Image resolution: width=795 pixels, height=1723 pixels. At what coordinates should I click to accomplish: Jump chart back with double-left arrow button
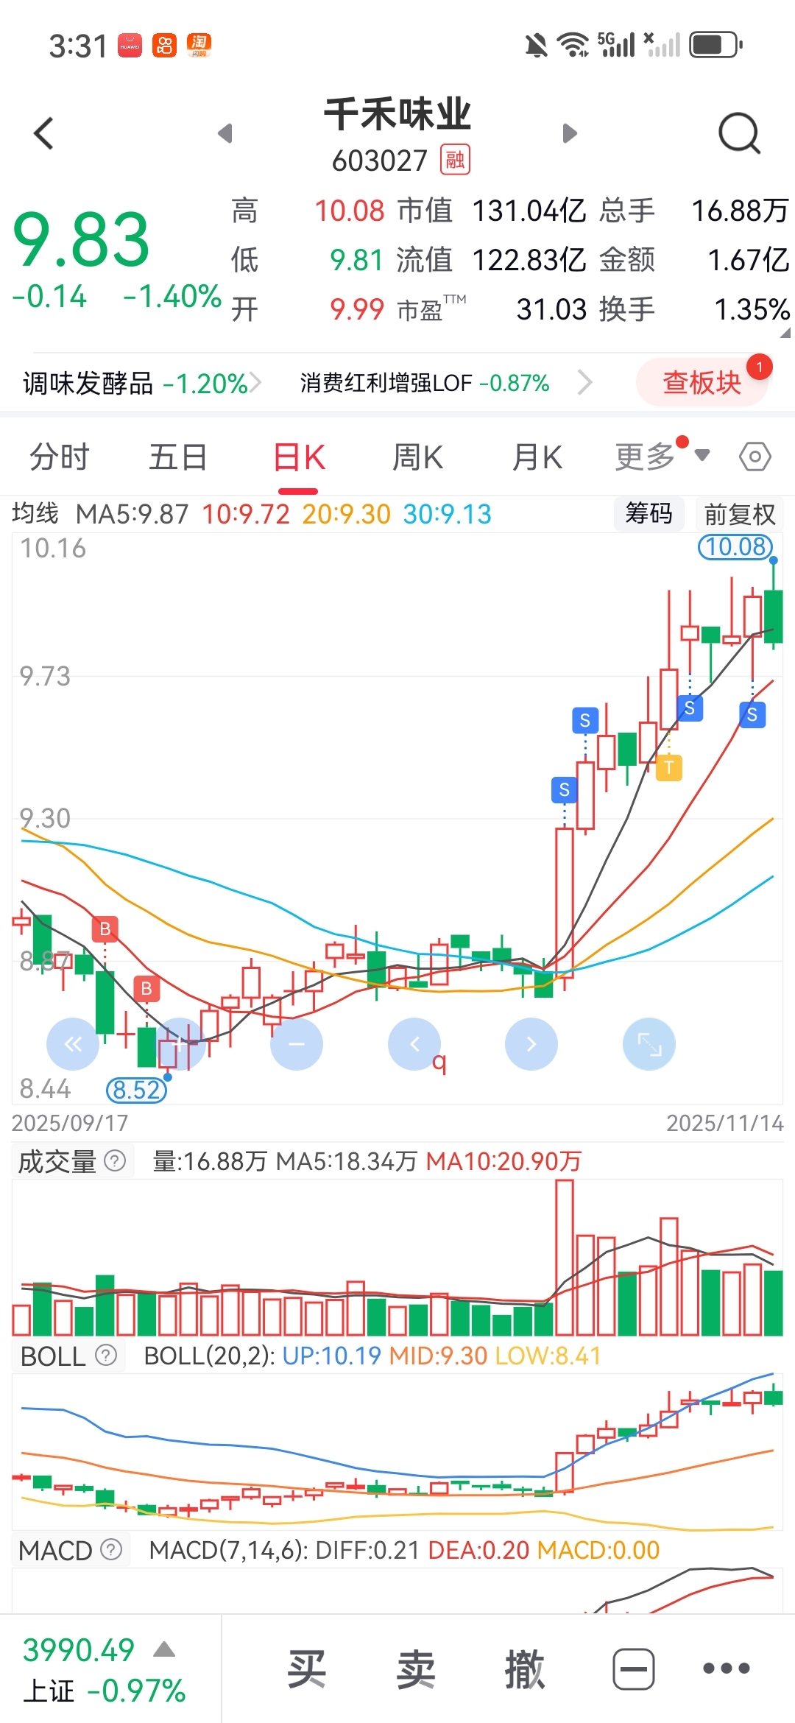pos(73,1044)
